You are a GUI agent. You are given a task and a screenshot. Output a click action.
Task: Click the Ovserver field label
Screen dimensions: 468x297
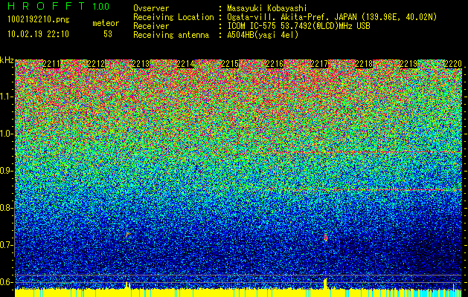tap(151, 8)
